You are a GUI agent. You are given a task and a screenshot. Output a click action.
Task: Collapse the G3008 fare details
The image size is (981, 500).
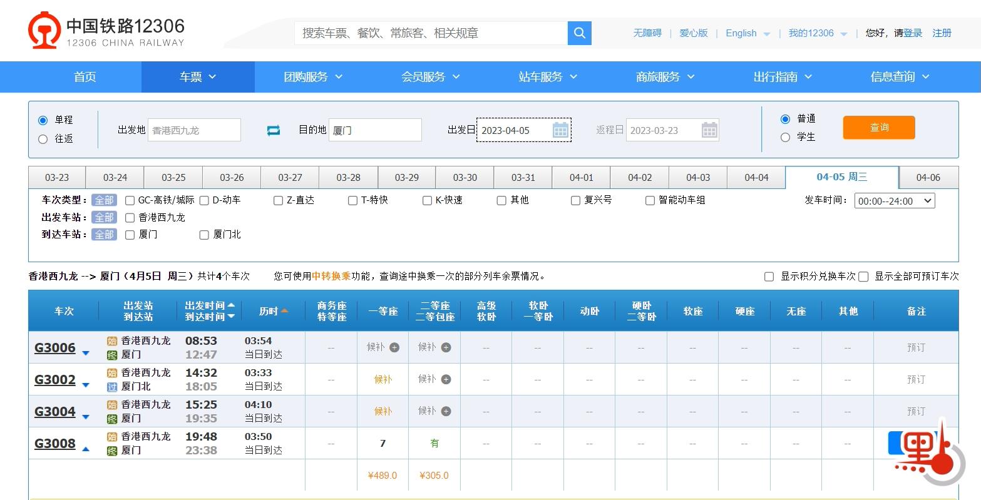(86, 449)
